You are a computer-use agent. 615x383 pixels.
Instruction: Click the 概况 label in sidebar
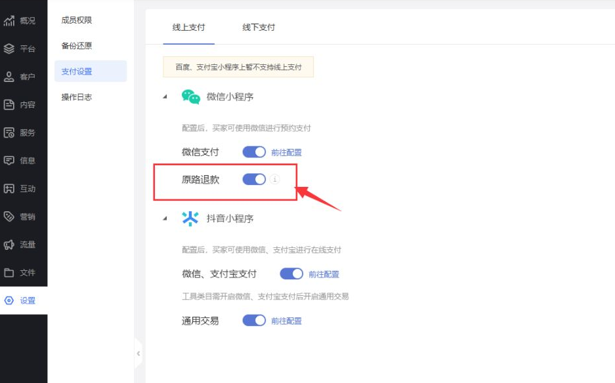[28, 21]
